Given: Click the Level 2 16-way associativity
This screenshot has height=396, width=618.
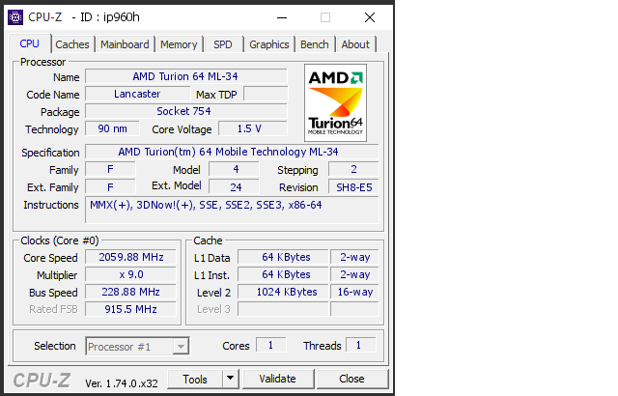Looking at the screenshot, I should click(x=354, y=292).
